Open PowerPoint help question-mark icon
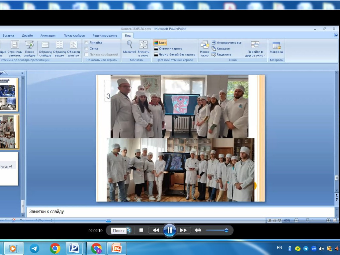The height and width of the screenshot is (255, 340). tap(336, 35)
